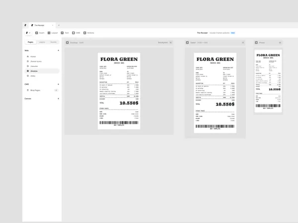298x223 pixels.
Task: Open a new tab with plus button
Action: [x=59, y=25]
